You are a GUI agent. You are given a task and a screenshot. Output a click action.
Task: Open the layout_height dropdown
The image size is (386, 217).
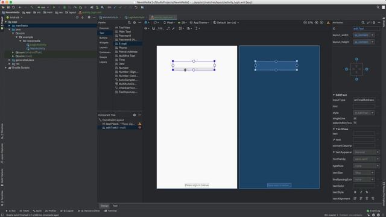click(372, 42)
